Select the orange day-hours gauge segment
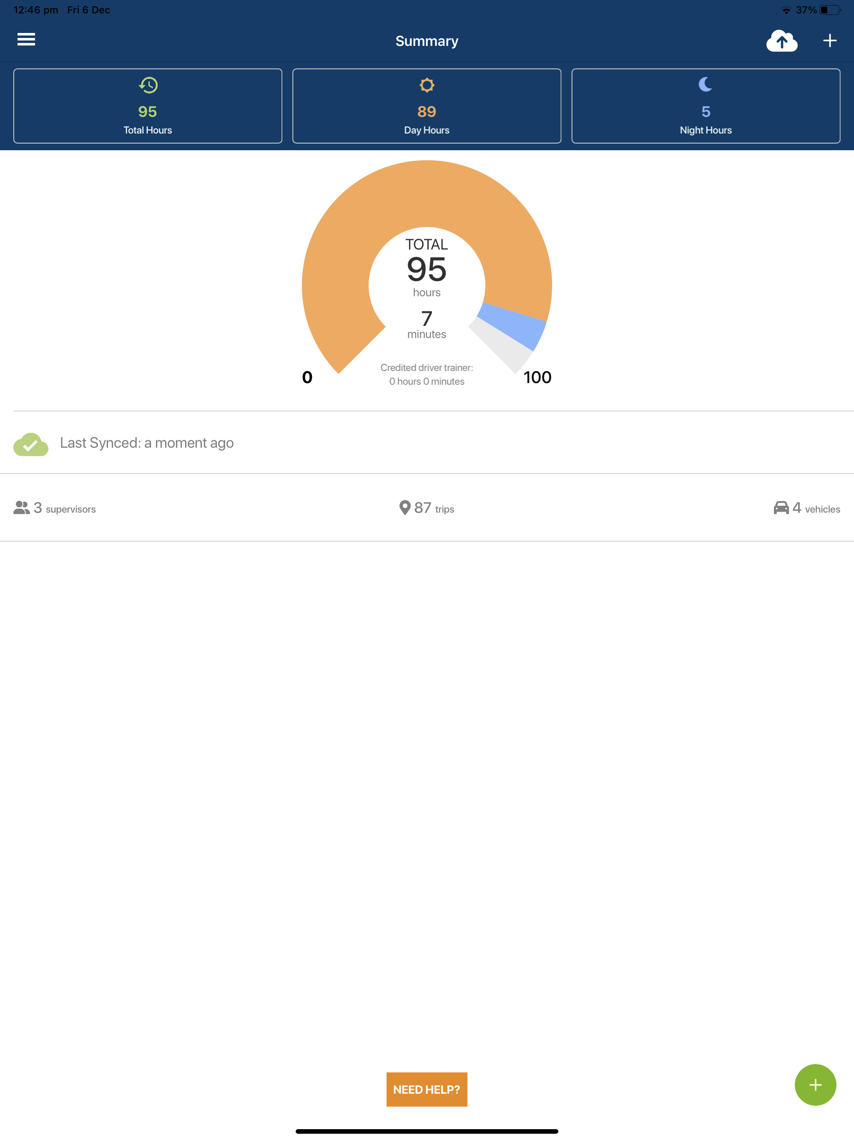The image size is (854, 1140). [x=427, y=193]
